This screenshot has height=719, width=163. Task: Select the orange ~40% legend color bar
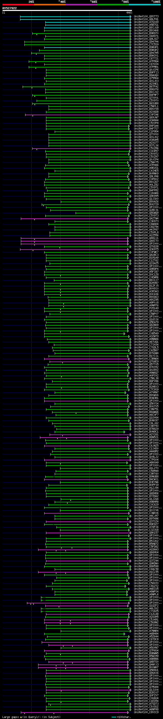[x=50, y=5]
